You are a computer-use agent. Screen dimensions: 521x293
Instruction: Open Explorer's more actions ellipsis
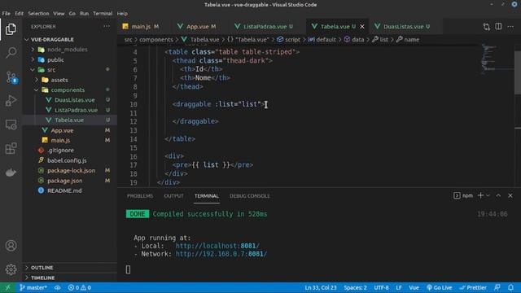[x=107, y=26]
